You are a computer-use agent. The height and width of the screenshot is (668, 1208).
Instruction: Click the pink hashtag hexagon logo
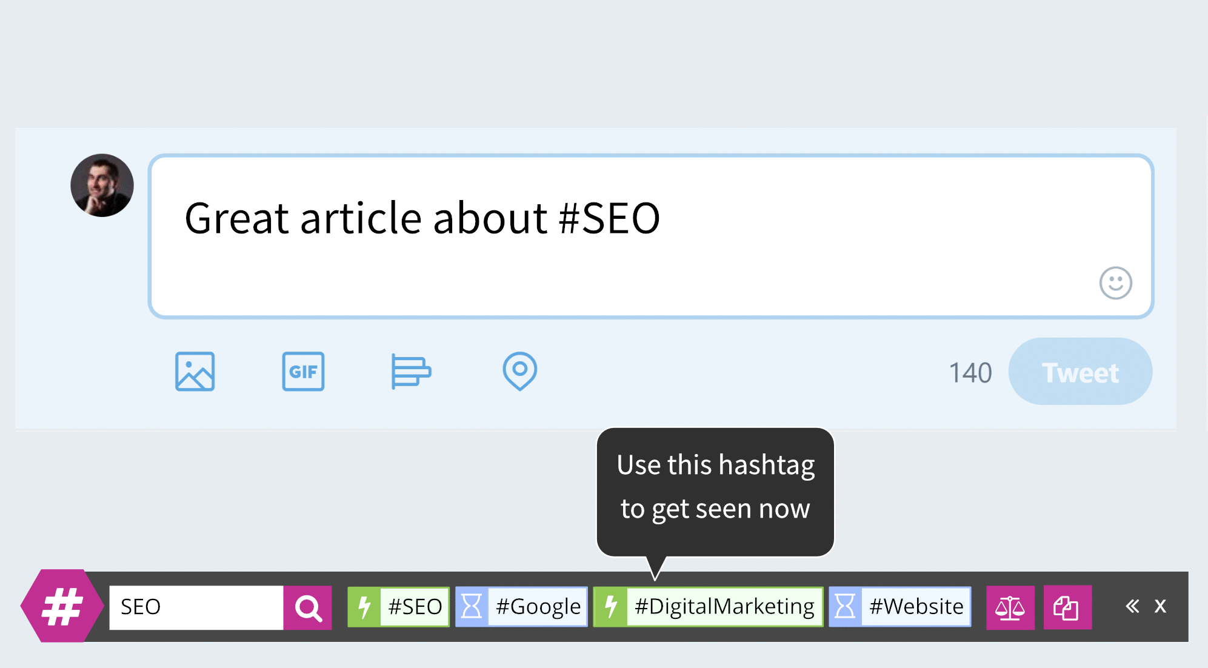(x=61, y=606)
